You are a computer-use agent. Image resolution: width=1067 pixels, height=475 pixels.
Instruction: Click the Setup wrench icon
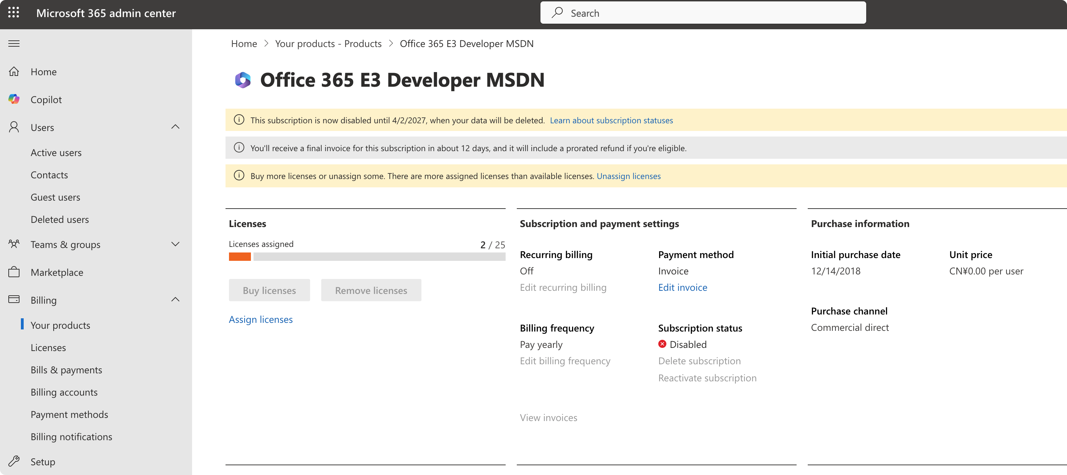coord(14,461)
